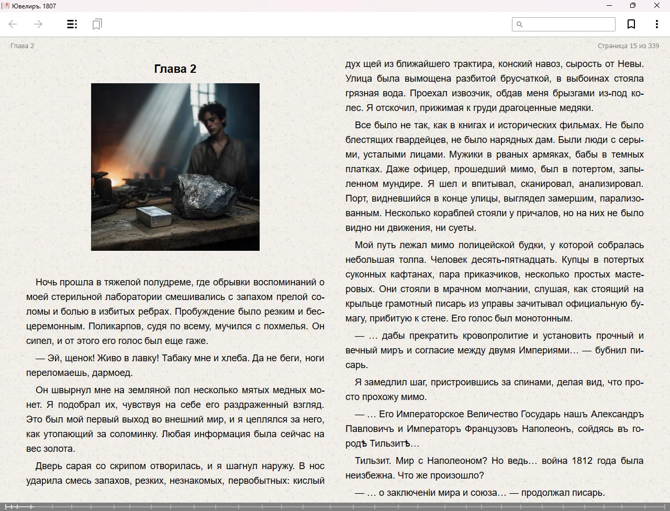Close the 'Ювелиръ. 1807' window
670x511 pixels.
pos(657,6)
